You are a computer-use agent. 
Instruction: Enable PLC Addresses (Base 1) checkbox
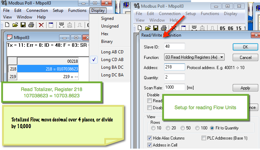point(204,138)
